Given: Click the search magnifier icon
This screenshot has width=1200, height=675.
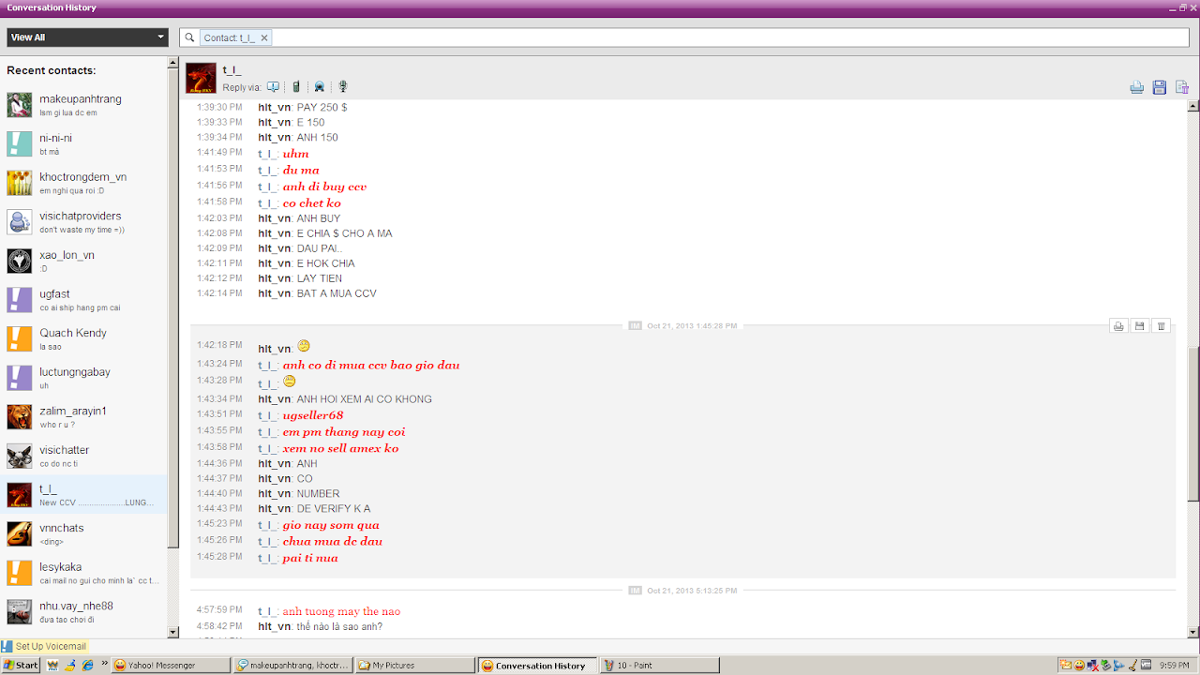Looking at the screenshot, I should tap(189, 37).
